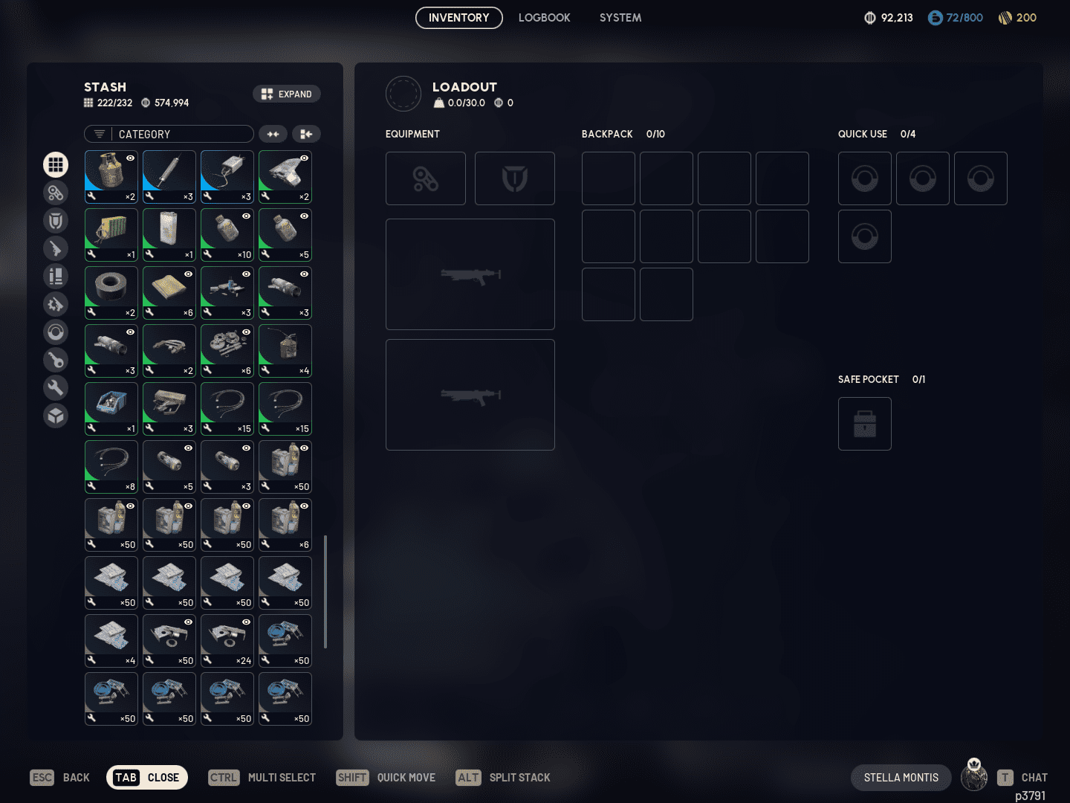Toggle eye marker on x10 bottle item
1070x803 pixels.
click(246, 216)
